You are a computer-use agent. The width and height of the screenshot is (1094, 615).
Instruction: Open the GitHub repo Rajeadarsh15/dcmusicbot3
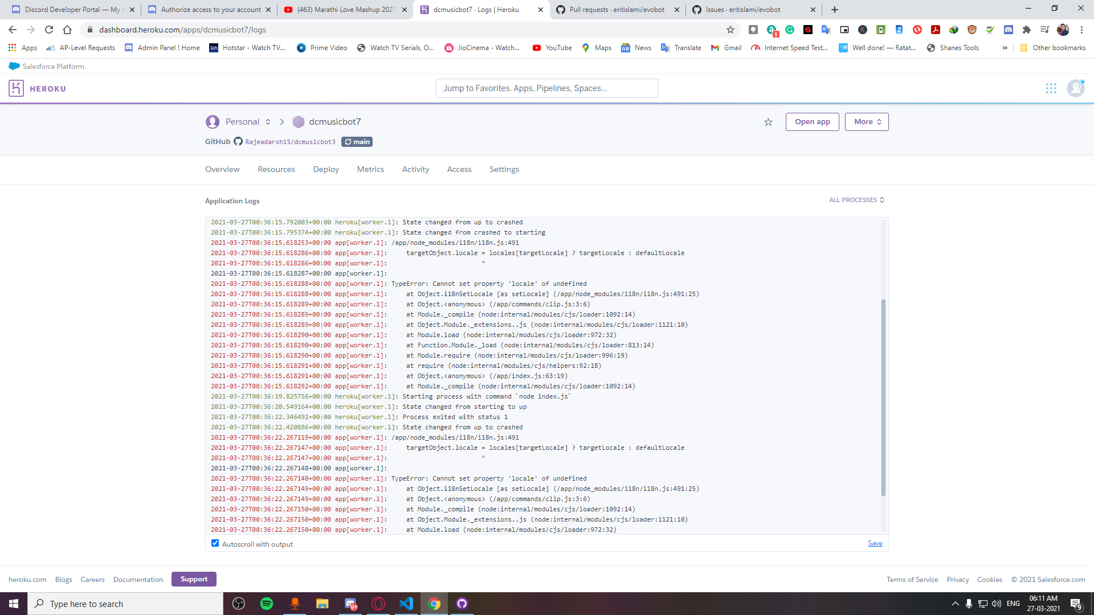coord(290,141)
